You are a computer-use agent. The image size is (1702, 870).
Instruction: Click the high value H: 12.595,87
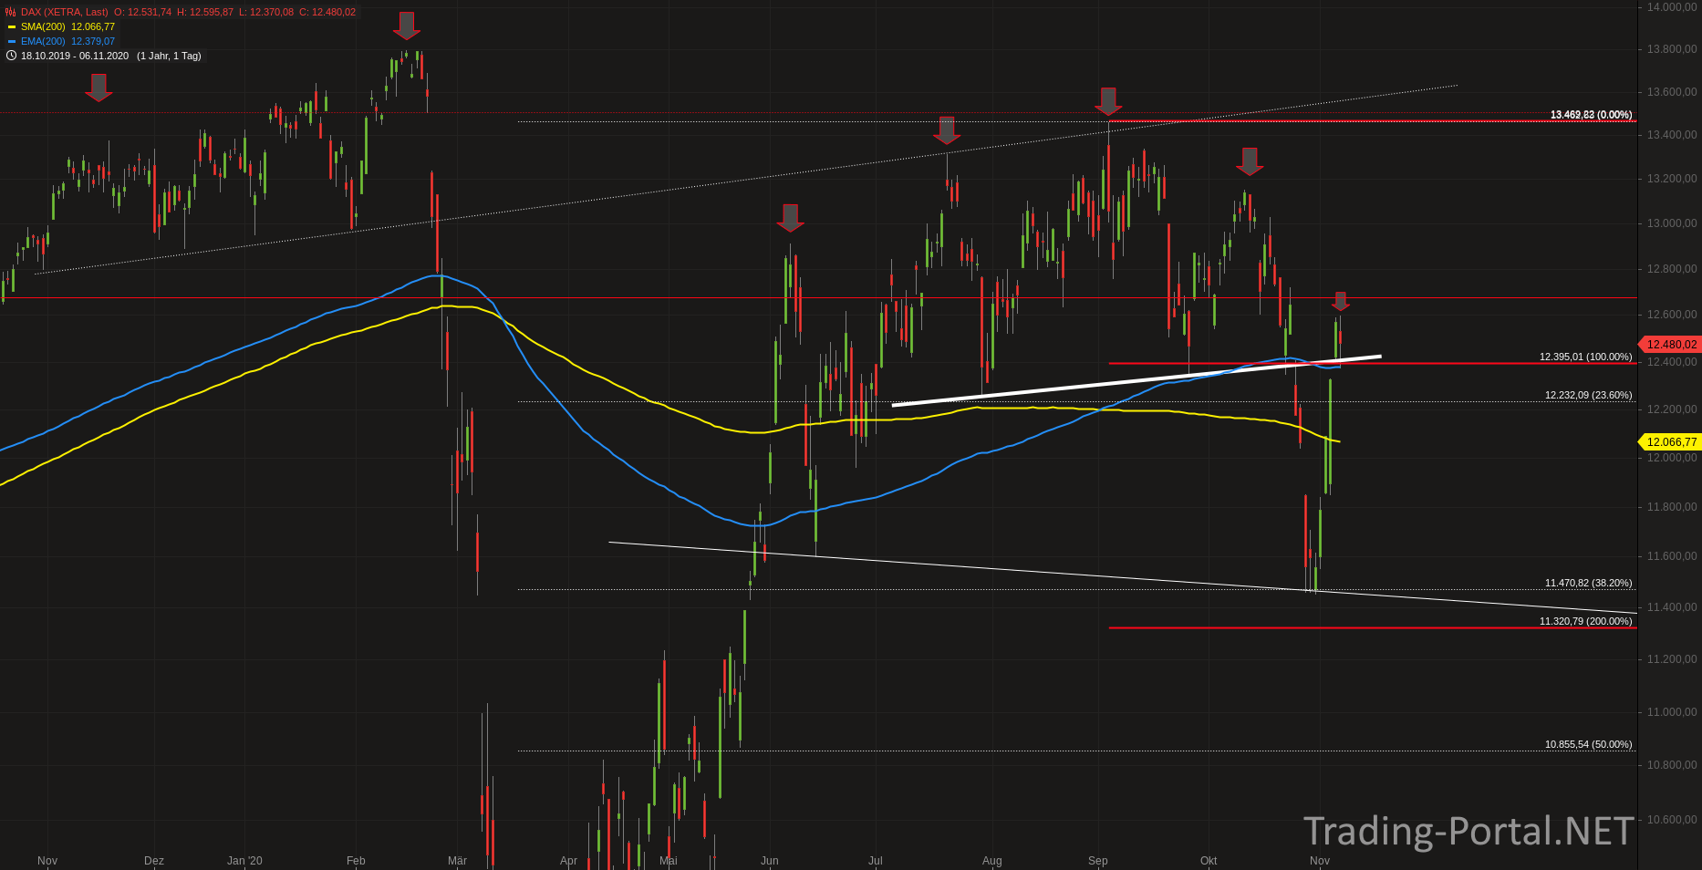point(205,13)
